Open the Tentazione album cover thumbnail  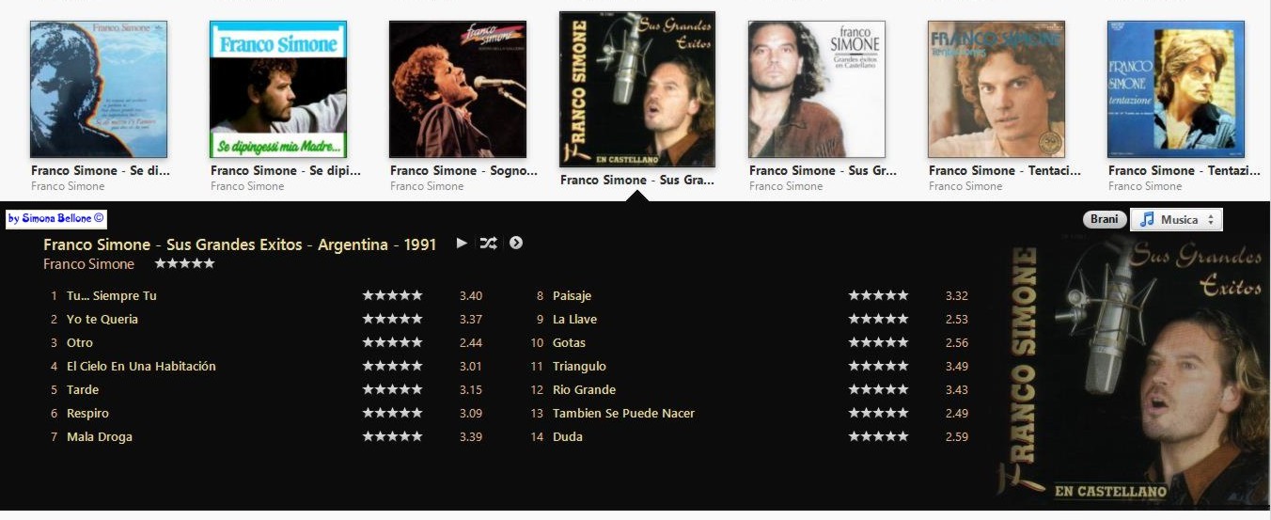point(1176,89)
